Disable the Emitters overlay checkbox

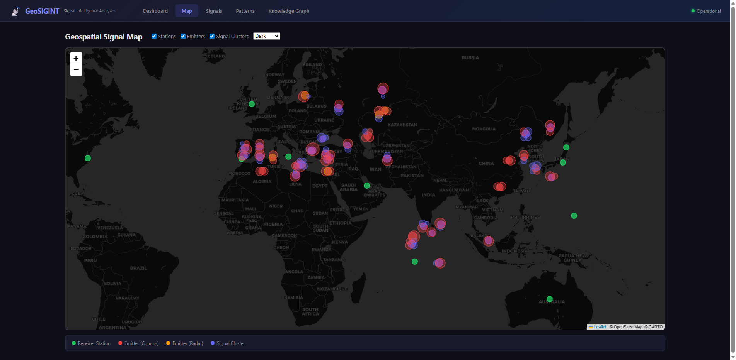[182, 36]
